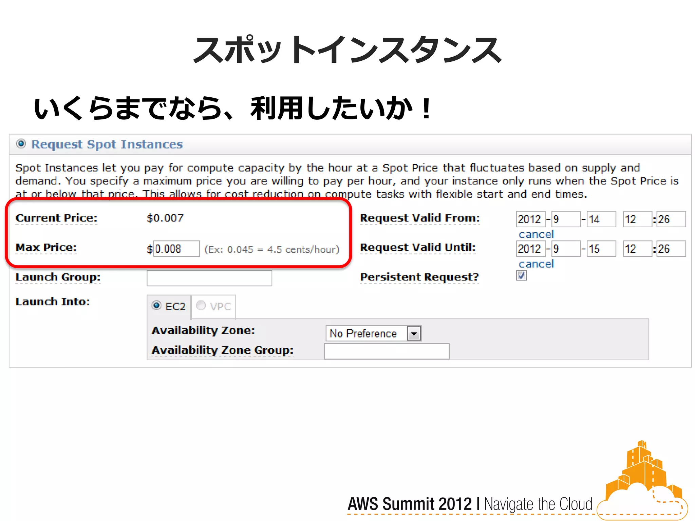This screenshot has width=695, height=521.
Task: Open the Availability Zone dropdown
Action: (x=374, y=333)
